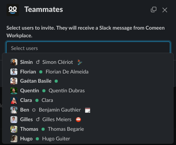Click Ben's hollow away status circle
The width and height of the screenshot is (176, 145).
click(x=34, y=110)
